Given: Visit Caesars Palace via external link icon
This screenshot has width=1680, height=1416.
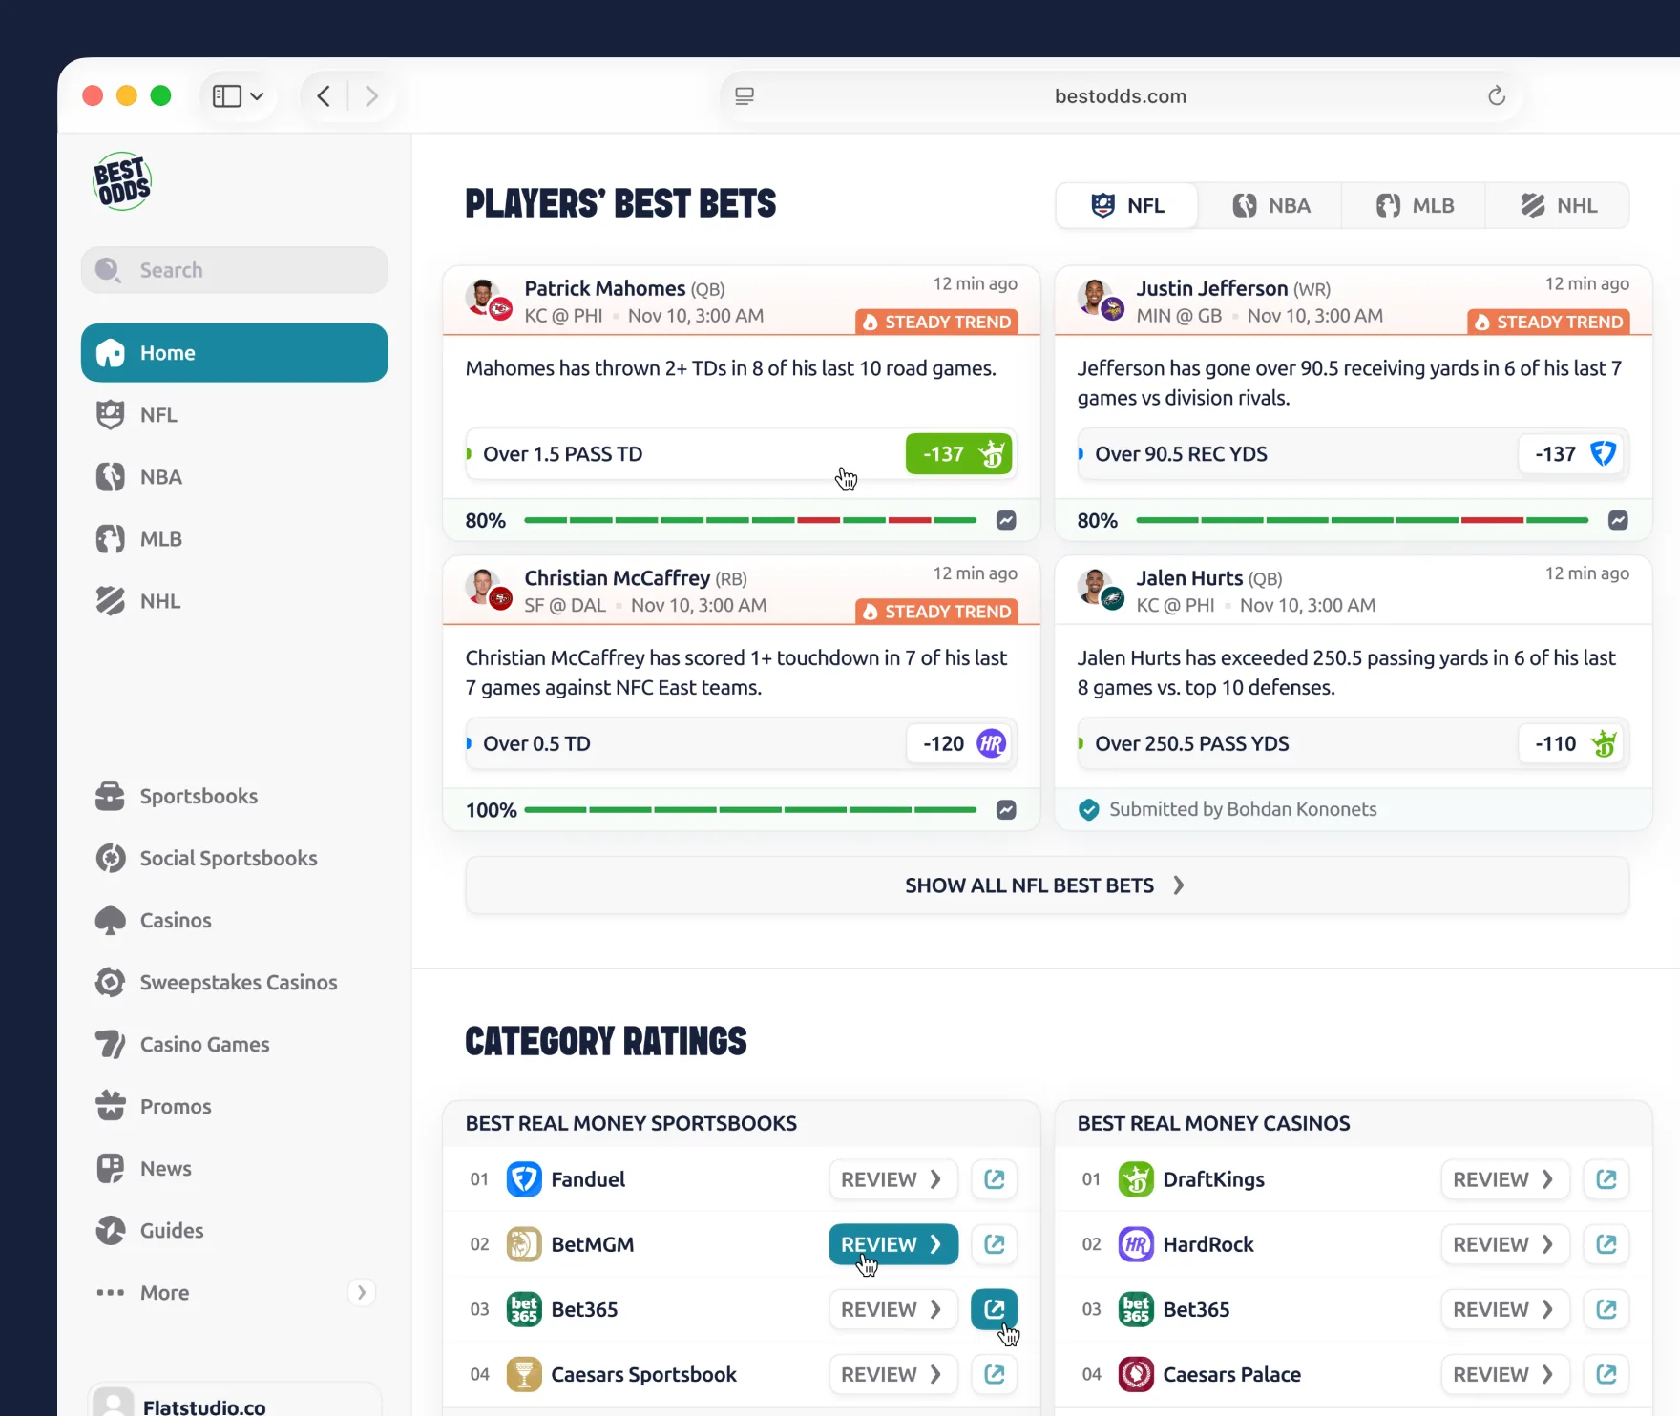Looking at the screenshot, I should [x=1606, y=1374].
